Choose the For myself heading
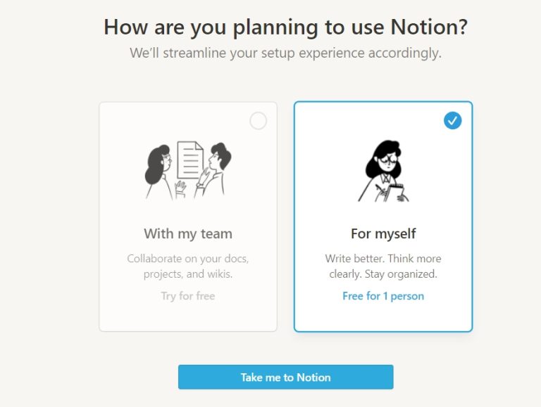This screenshot has width=541, height=407. pyautogui.click(x=383, y=234)
